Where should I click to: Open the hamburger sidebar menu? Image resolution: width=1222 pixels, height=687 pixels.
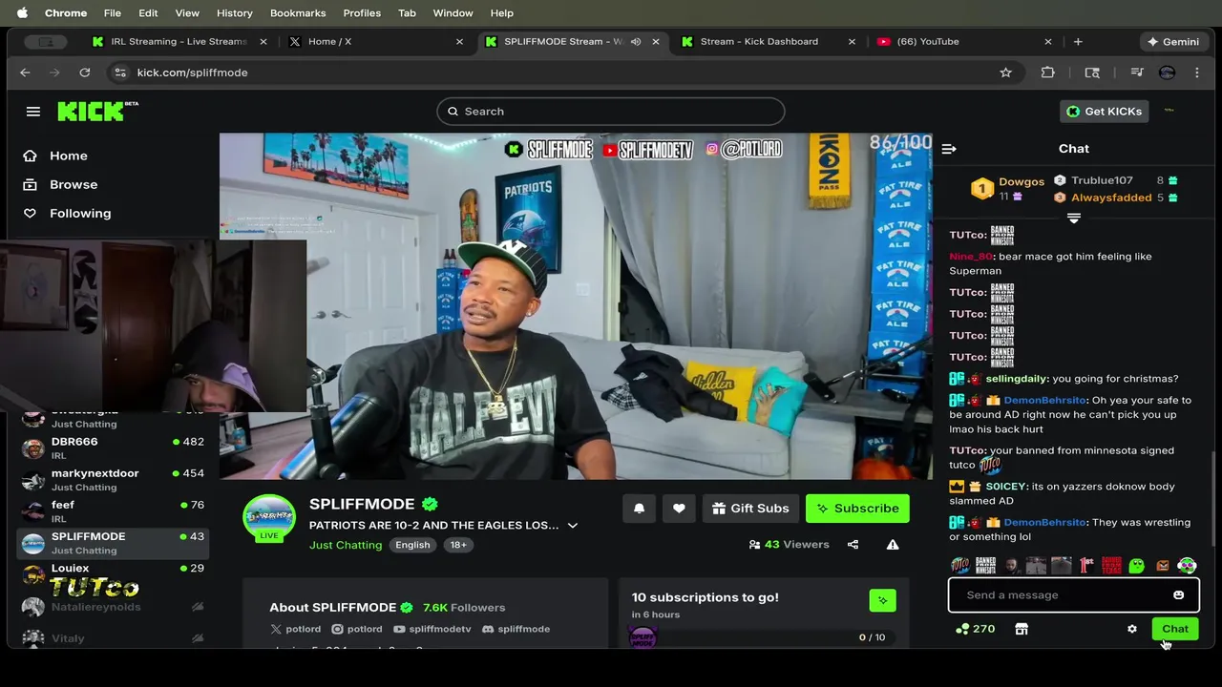[x=33, y=112]
